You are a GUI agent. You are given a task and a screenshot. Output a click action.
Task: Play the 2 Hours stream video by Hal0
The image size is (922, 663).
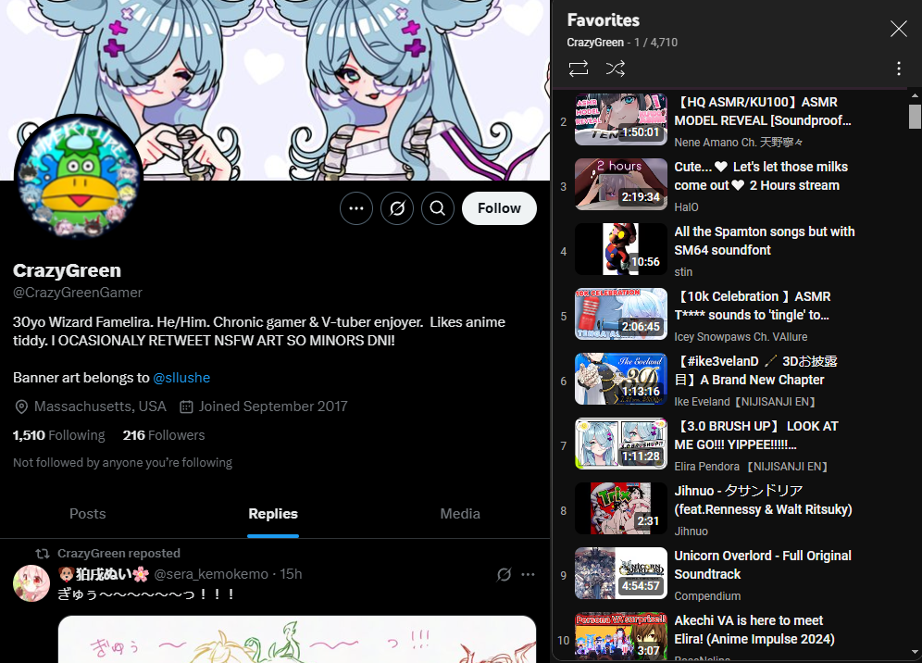(x=621, y=184)
